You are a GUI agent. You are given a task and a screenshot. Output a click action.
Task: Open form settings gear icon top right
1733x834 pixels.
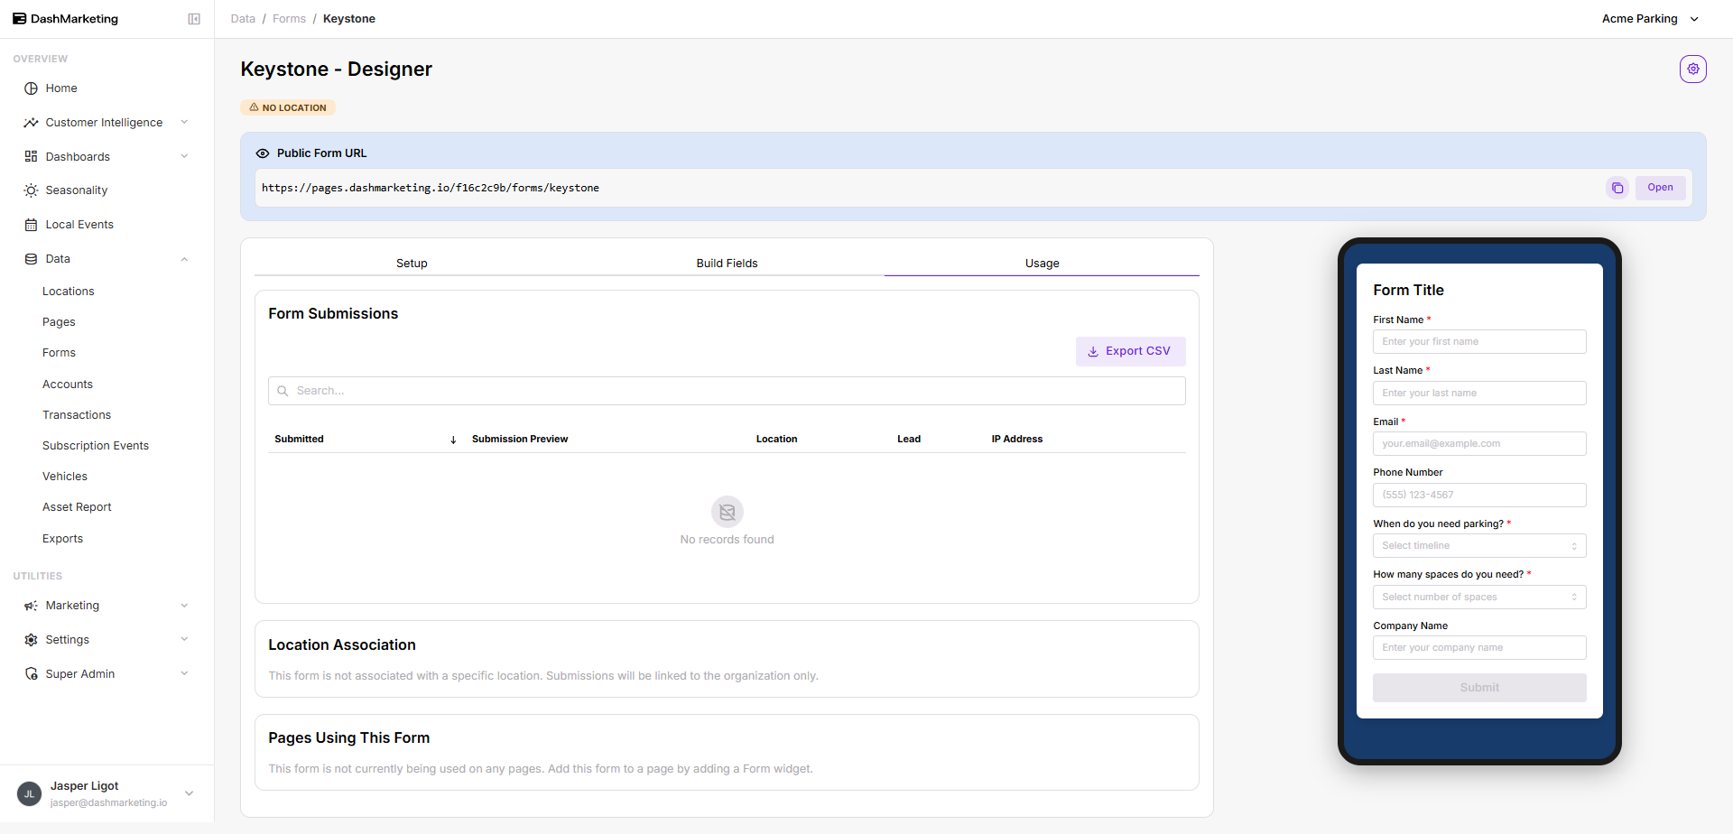pyautogui.click(x=1693, y=69)
